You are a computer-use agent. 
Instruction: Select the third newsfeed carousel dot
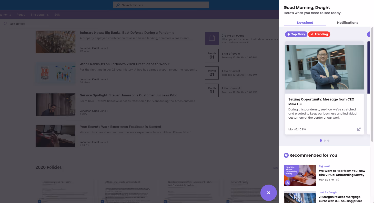tap(328, 140)
